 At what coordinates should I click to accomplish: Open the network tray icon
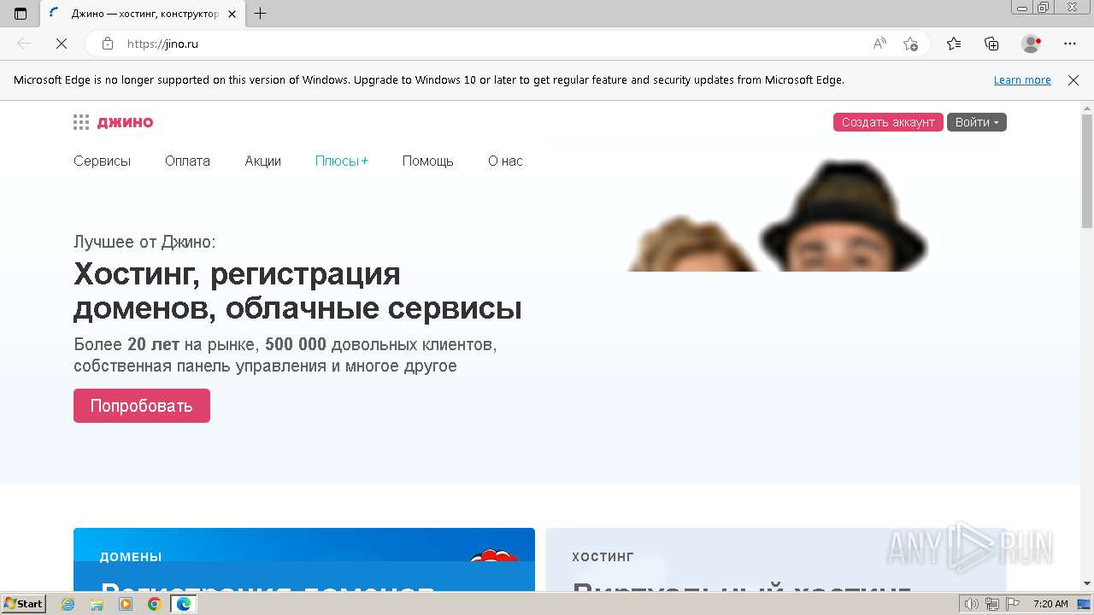(x=991, y=604)
